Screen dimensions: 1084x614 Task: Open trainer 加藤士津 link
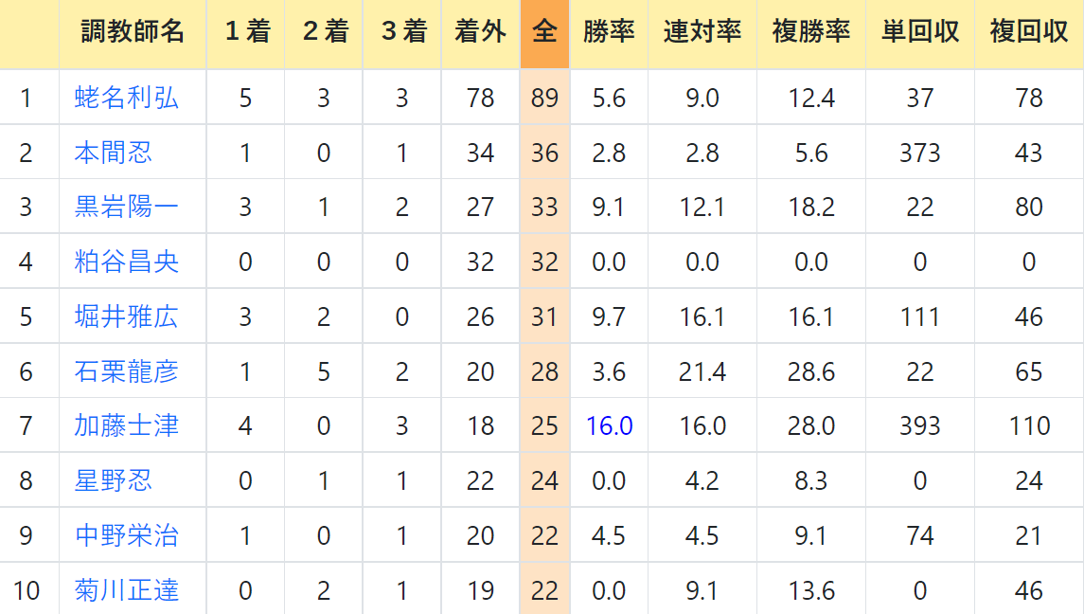pos(127,425)
